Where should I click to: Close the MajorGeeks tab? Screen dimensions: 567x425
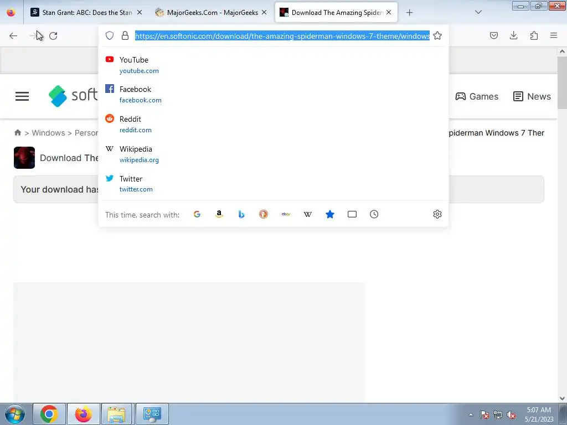tap(264, 12)
